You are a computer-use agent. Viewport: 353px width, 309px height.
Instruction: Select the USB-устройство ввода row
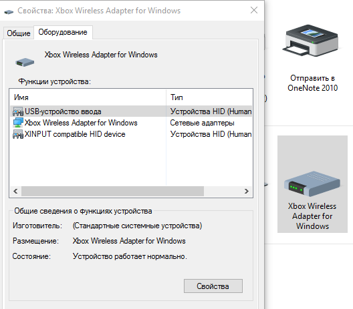click(x=131, y=111)
